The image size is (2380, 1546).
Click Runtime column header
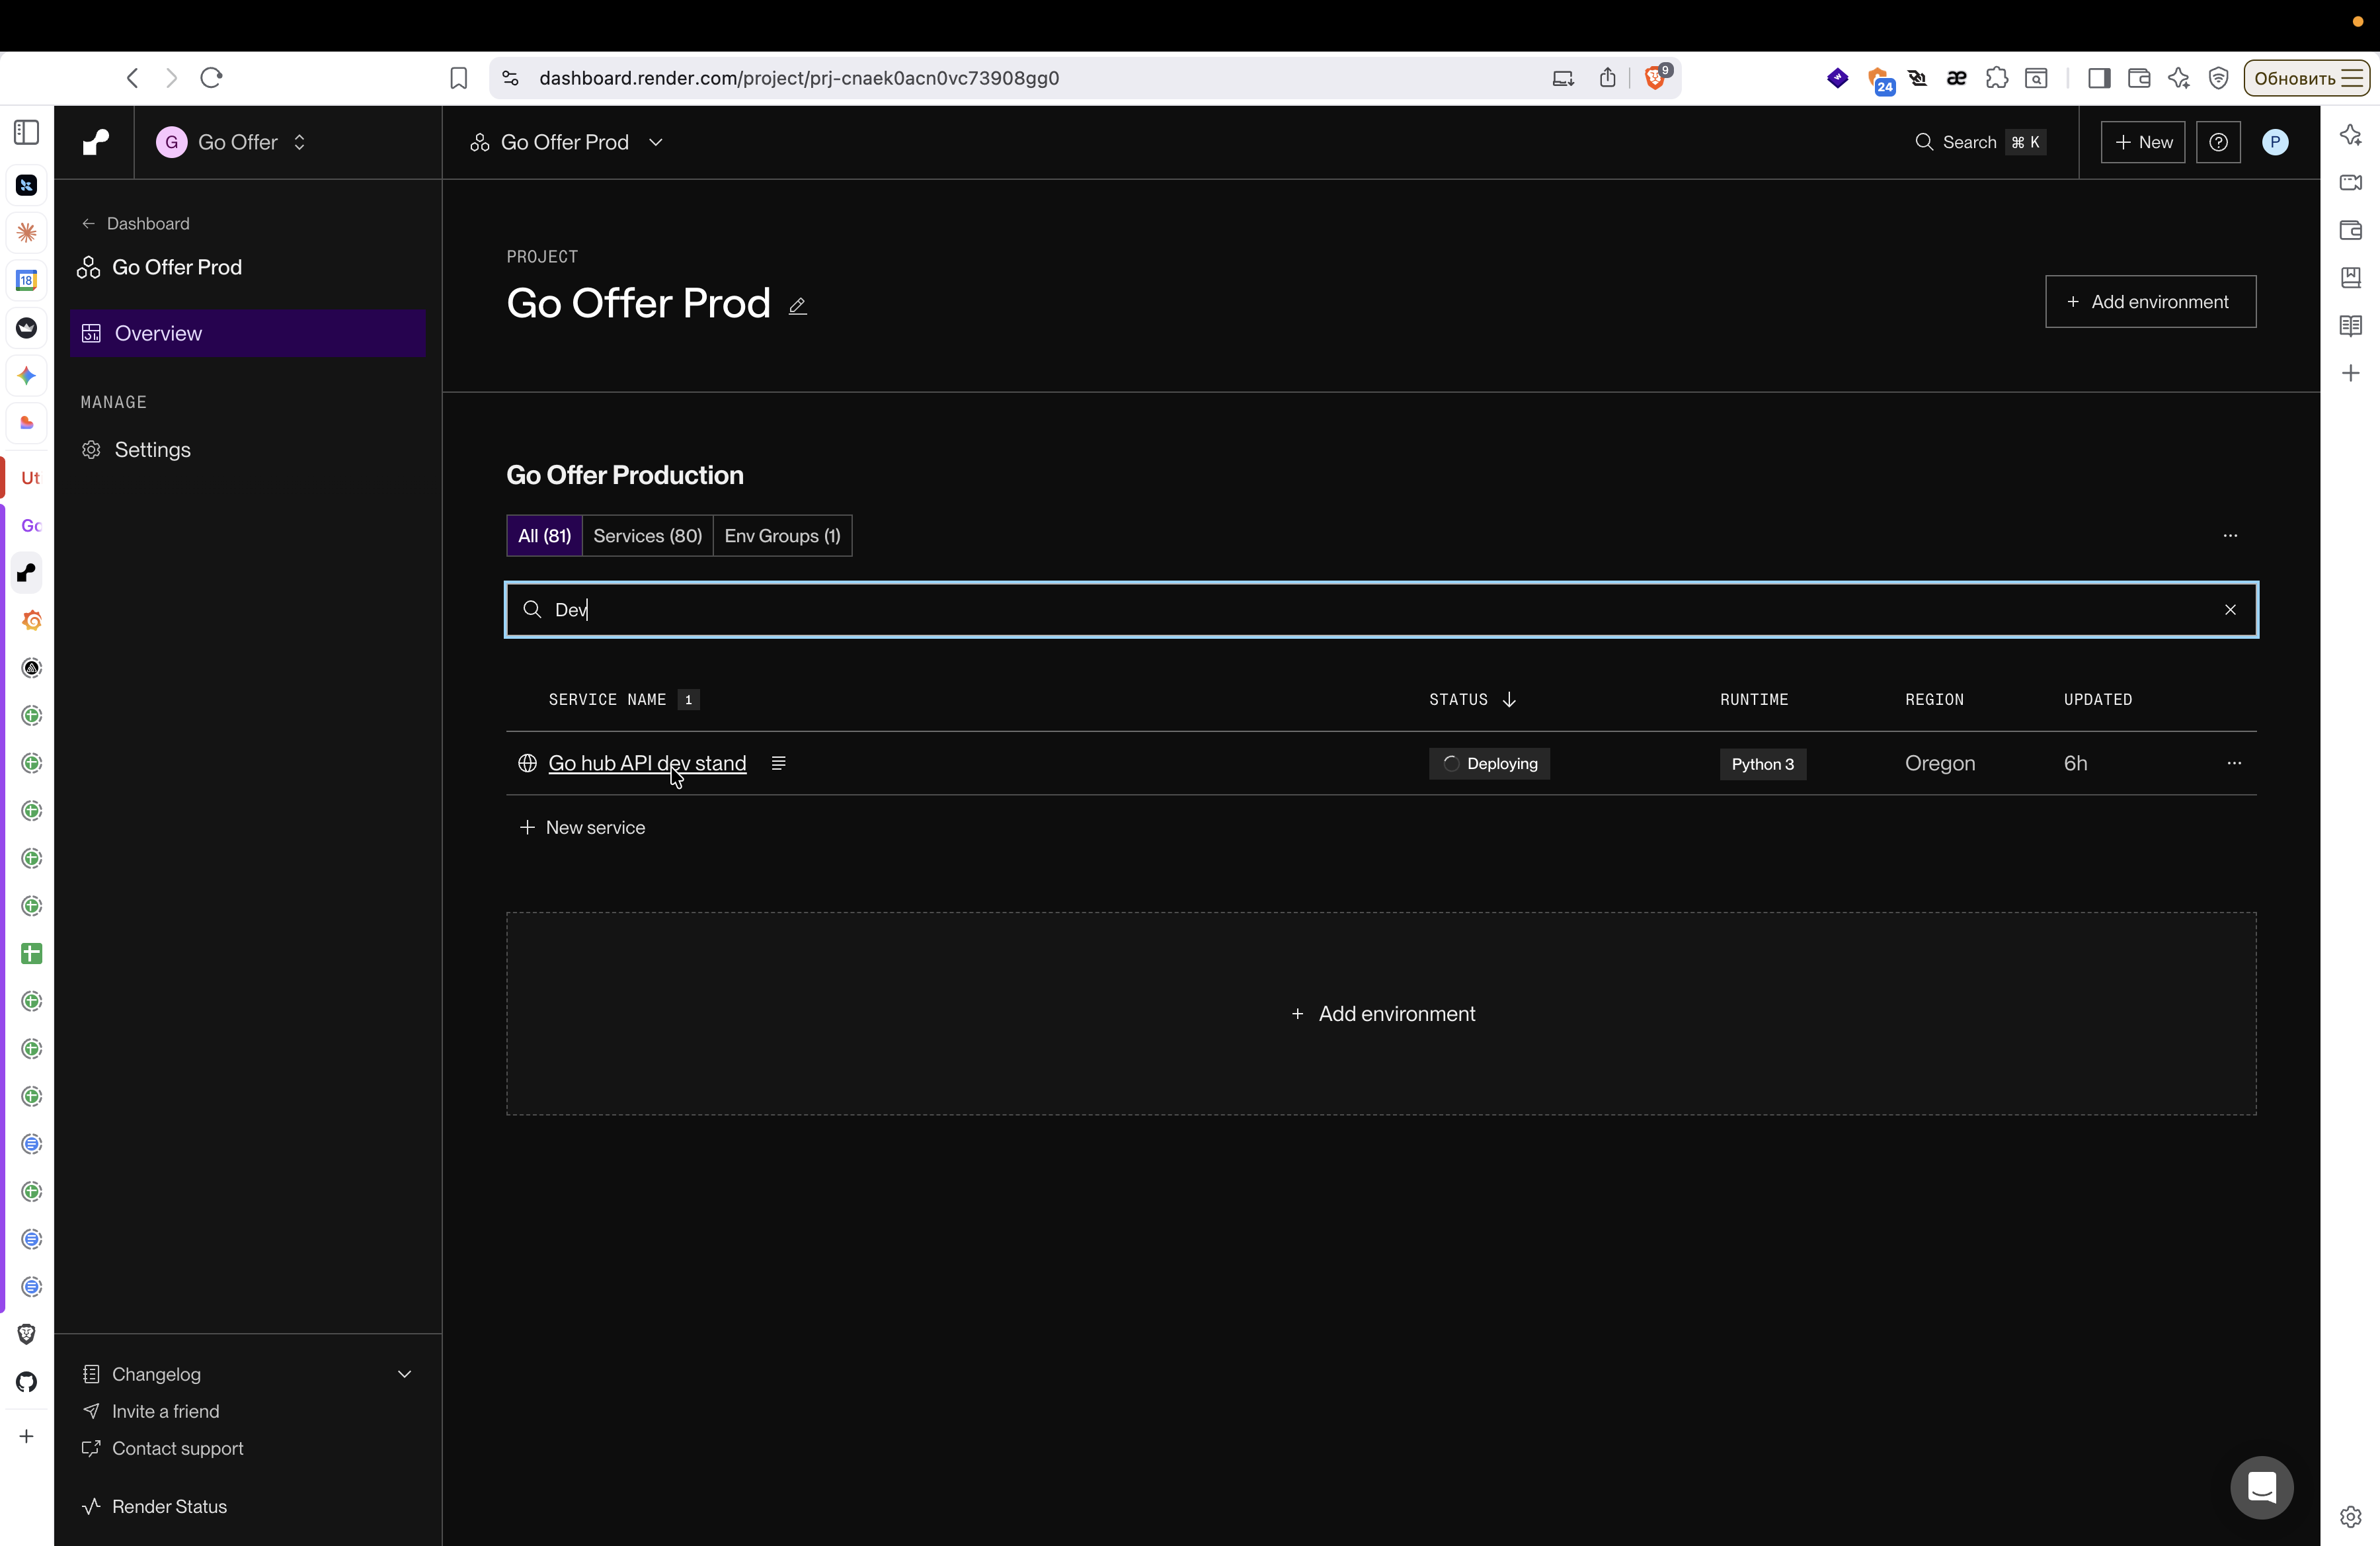(1754, 699)
